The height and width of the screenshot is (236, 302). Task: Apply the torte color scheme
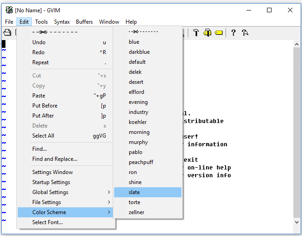[x=148, y=202]
